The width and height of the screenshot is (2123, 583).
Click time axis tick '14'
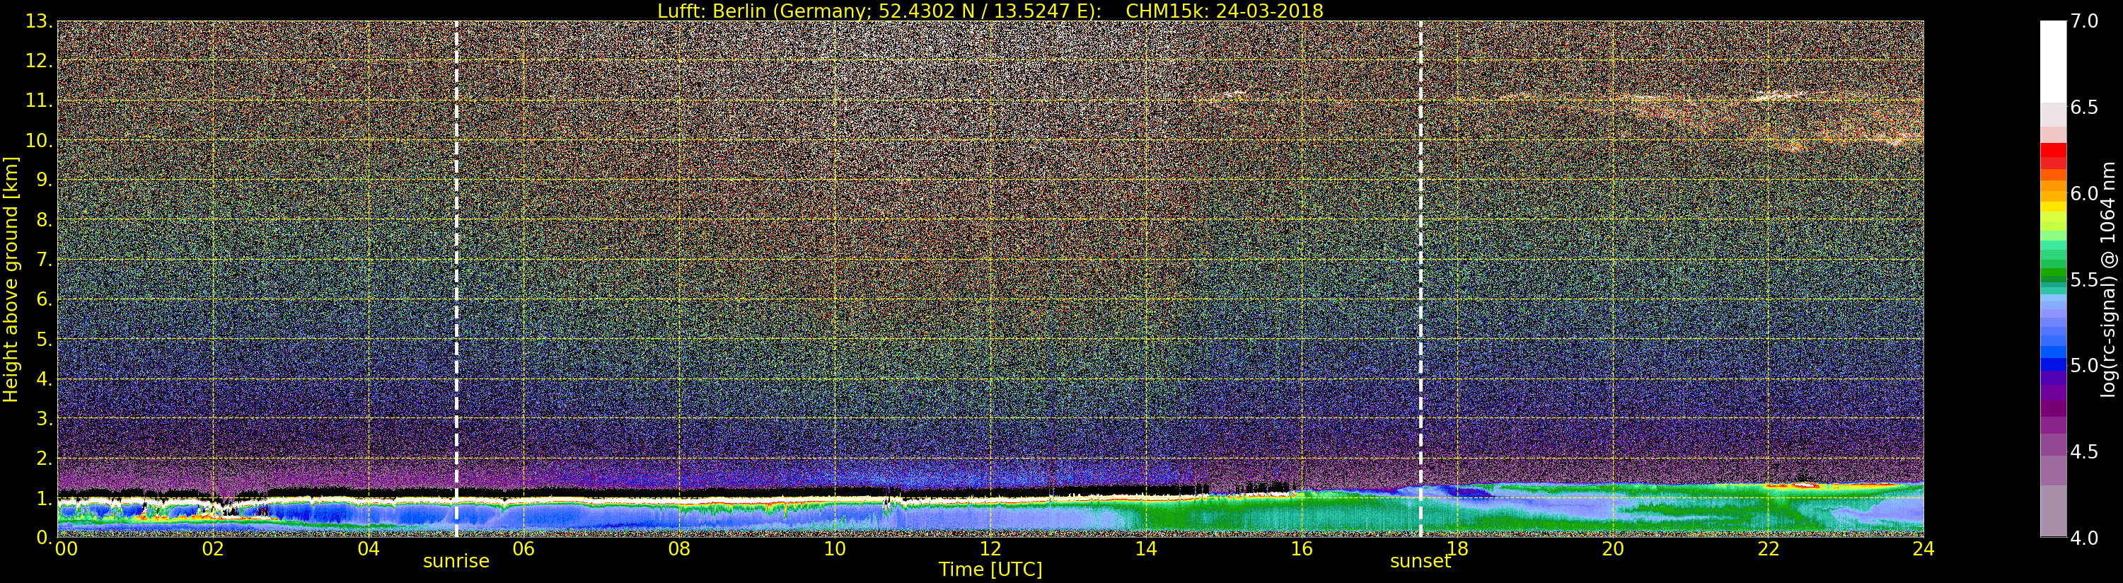point(1145,549)
